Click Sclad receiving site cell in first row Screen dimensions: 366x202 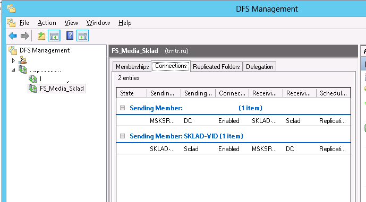[x=293, y=121]
